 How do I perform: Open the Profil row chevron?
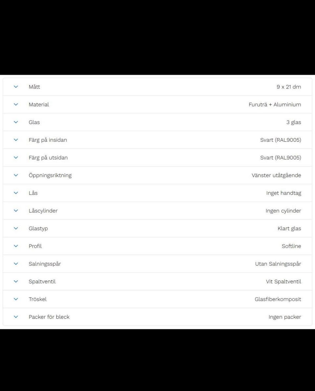(16, 246)
